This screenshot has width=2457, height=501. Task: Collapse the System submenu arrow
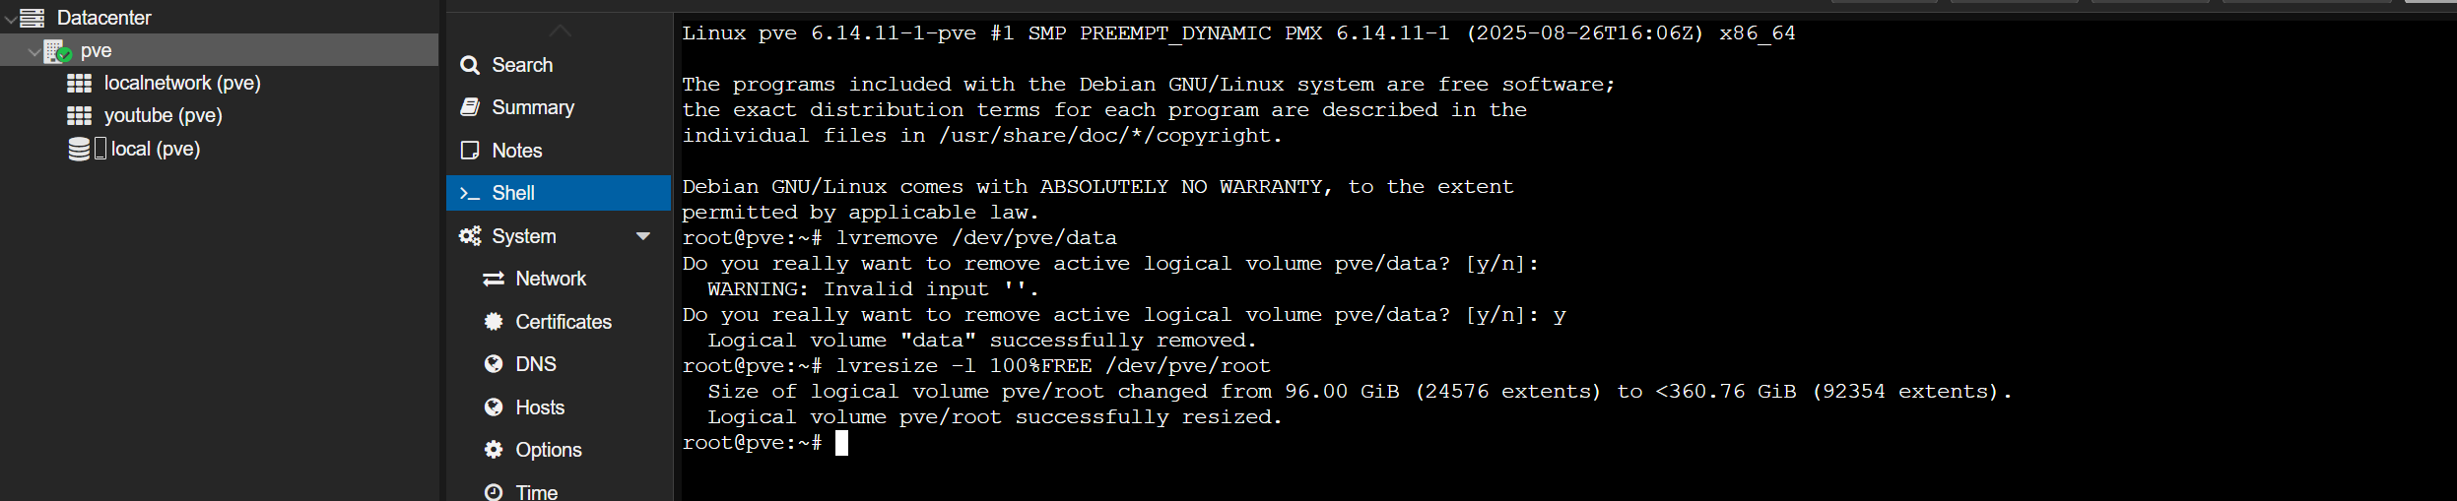tap(643, 236)
